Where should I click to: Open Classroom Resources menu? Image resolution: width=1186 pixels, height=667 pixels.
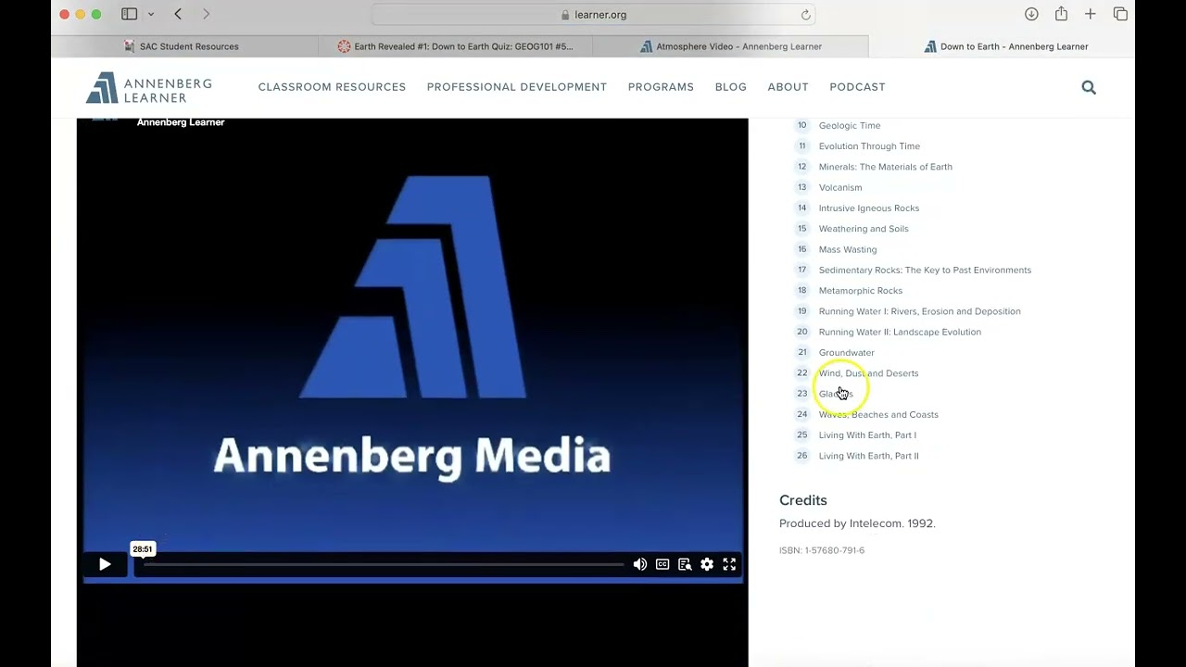pyautogui.click(x=332, y=87)
